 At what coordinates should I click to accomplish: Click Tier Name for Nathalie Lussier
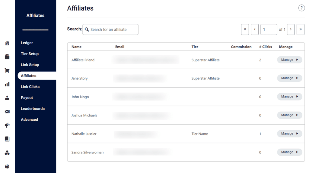click(x=200, y=134)
